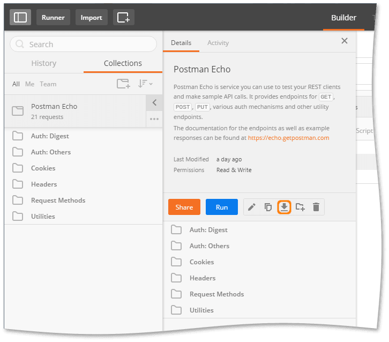Click the sidebar Utilities folder icon
389x342 pixels.
18,216
